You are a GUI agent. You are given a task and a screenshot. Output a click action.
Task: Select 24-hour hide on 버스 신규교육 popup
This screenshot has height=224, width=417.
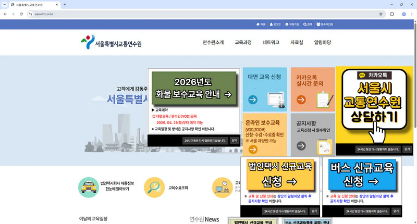(x=367, y=211)
